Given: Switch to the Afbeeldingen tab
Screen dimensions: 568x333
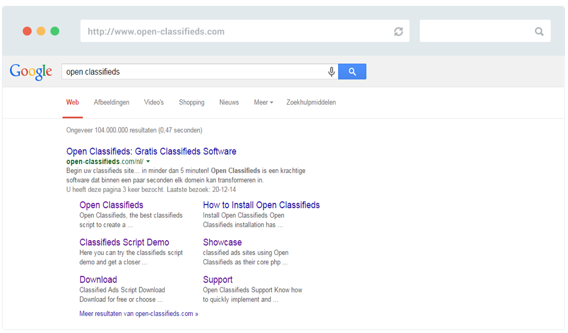Looking at the screenshot, I should (x=112, y=103).
